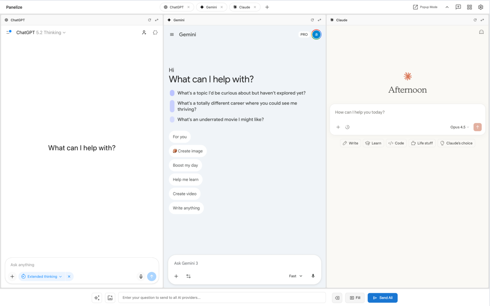The width and height of the screenshot is (490, 306).
Task: Open Gemini hamburger main menu
Action: click(x=172, y=34)
